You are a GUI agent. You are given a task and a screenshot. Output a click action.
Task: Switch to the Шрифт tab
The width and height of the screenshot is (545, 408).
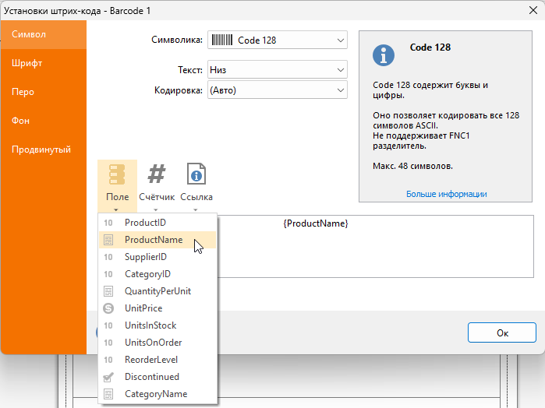point(27,63)
